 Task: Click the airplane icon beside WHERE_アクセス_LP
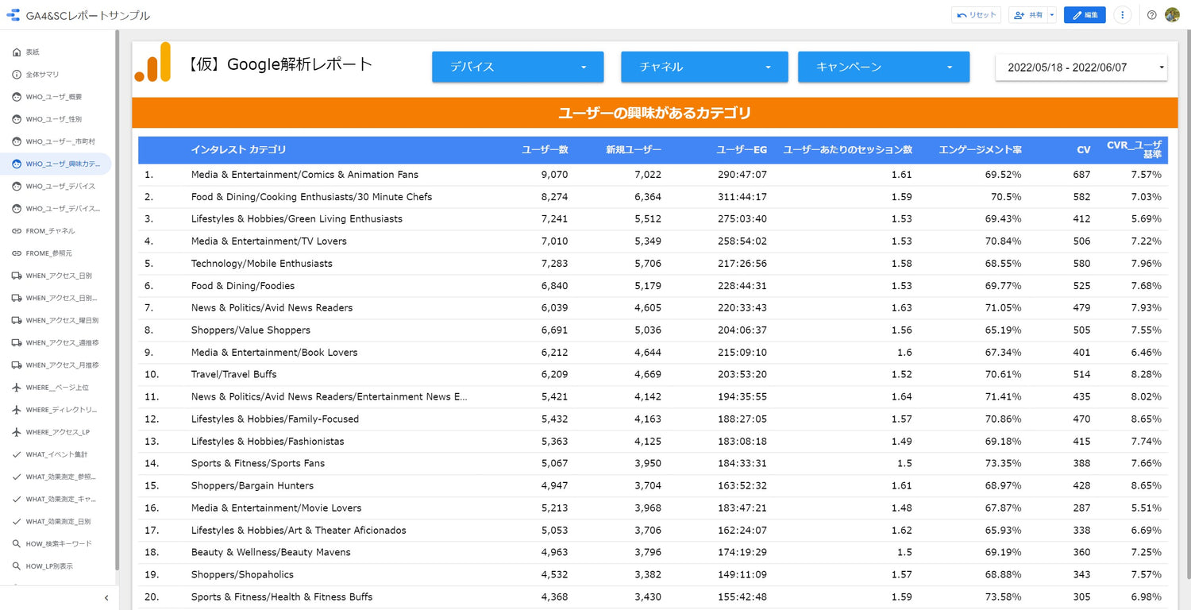(x=17, y=433)
